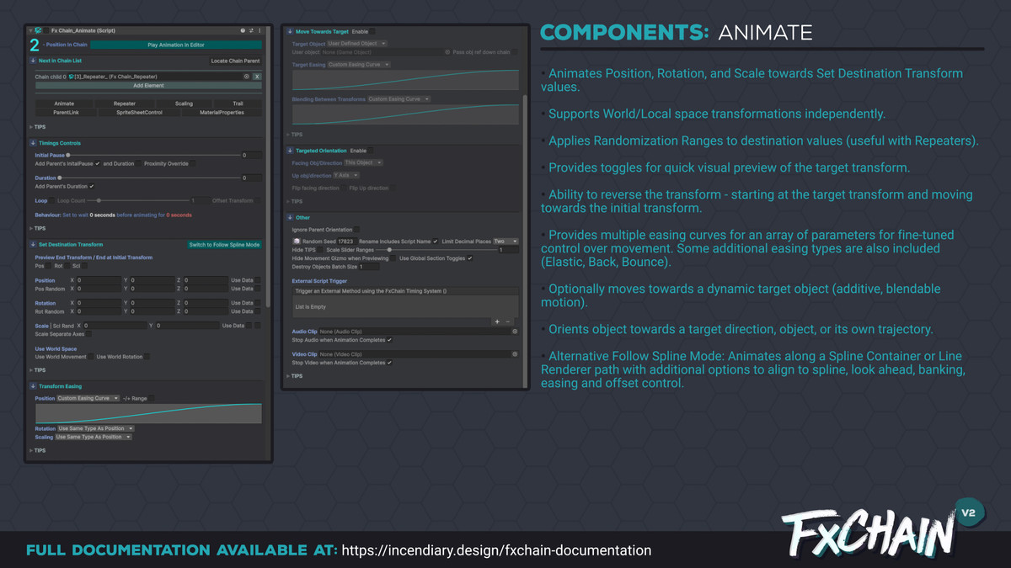Viewport: 1011px width, 568px height.
Task: Open Target Object User Defined Object dropdown
Action: tap(357, 43)
